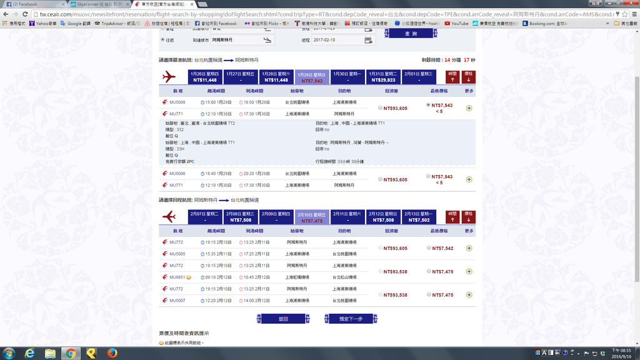The image size is (640, 360).
Task: Open the YouTube bookmark
Action: tap(456, 23)
